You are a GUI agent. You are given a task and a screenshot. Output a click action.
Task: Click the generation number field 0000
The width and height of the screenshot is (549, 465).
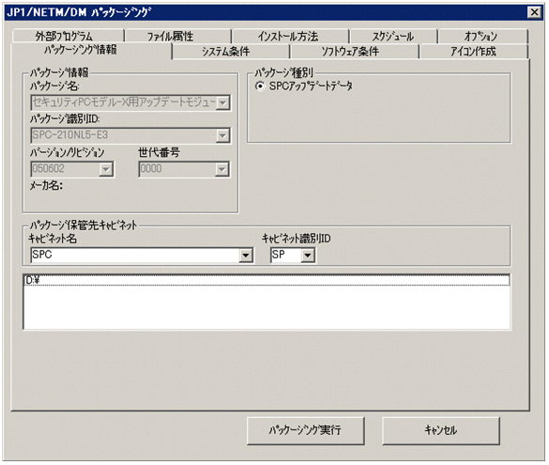pyautogui.click(x=184, y=169)
